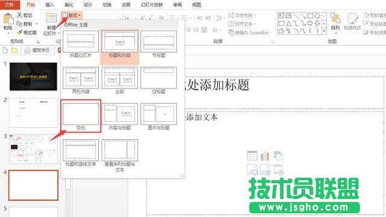Select the down block arrow shape
Image resolution: width=386 pixels, height=217 pixels.
click(317, 24)
